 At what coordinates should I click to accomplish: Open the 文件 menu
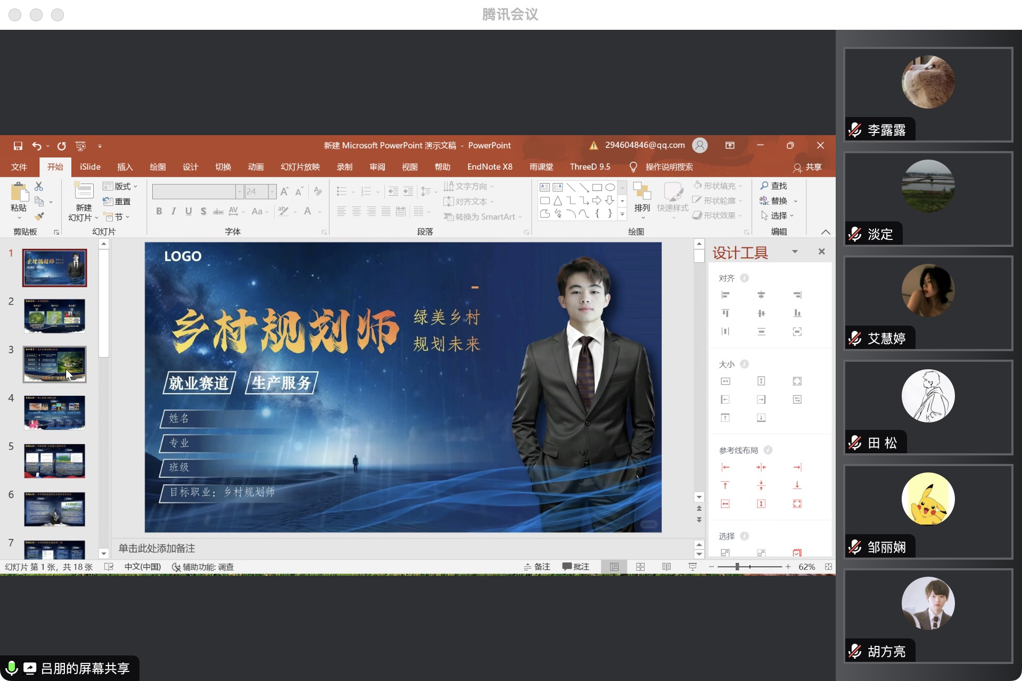[19, 167]
